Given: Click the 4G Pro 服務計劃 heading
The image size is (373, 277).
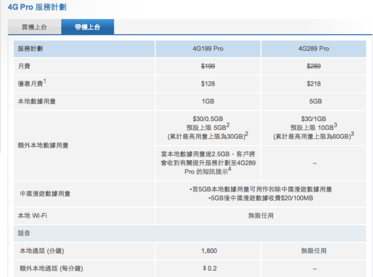Looking at the screenshot, I should point(37,7).
